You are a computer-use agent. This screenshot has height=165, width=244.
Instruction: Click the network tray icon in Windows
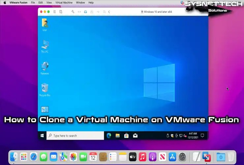coord(181,136)
